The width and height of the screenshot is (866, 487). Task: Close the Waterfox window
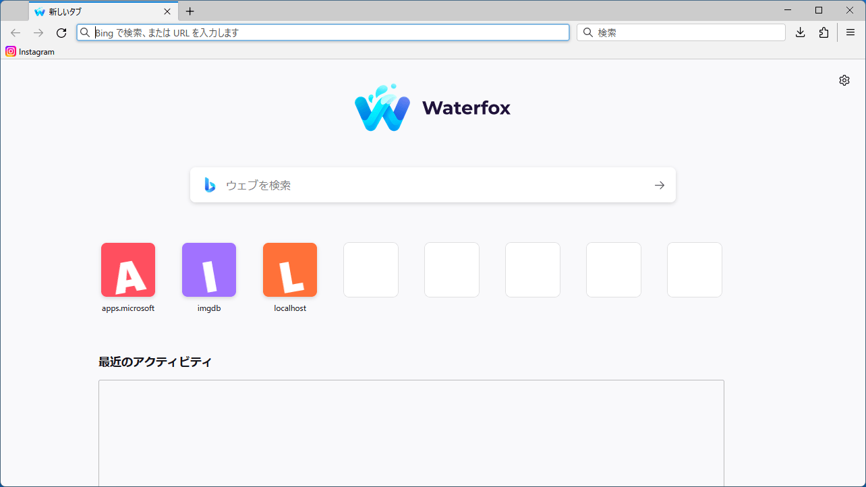pyautogui.click(x=850, y=10)
